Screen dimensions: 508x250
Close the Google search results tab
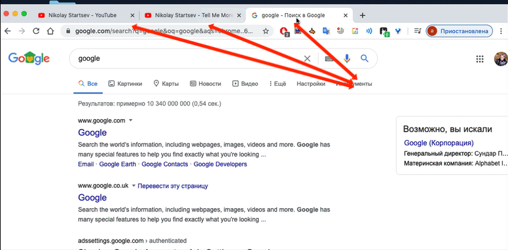346,15
